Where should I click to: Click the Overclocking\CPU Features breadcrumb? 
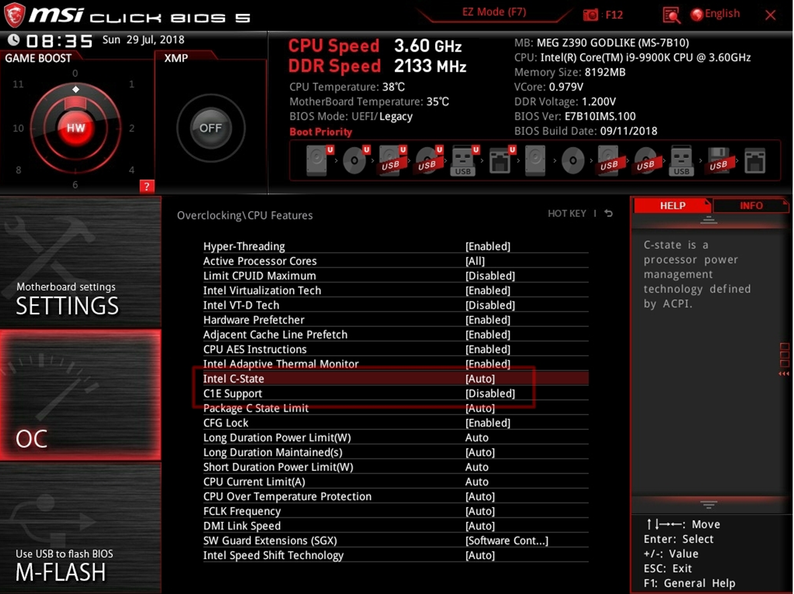[245, 216]
